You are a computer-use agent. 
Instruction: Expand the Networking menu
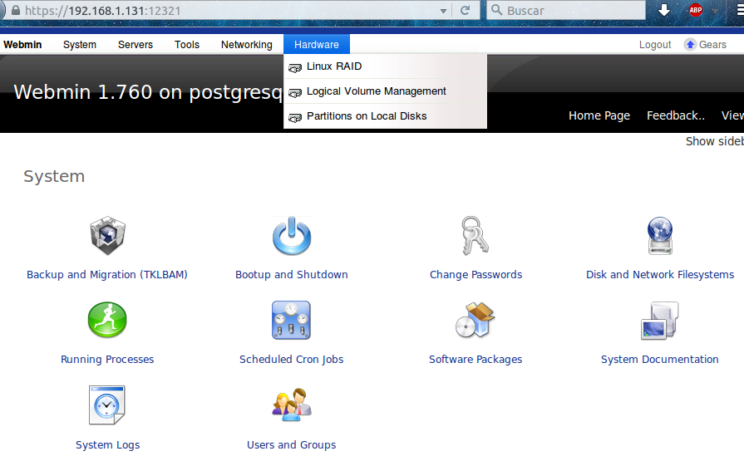point(246,45)
